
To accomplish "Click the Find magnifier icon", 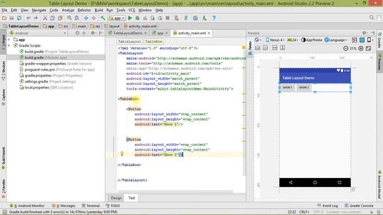I will 69,18.
